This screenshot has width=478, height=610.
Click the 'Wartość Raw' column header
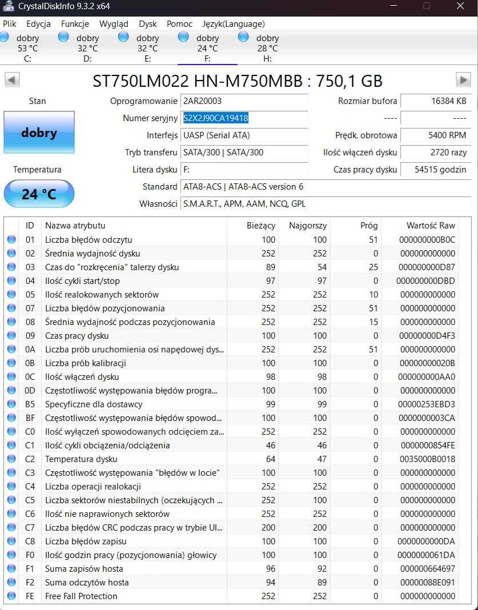coord(420,225)
